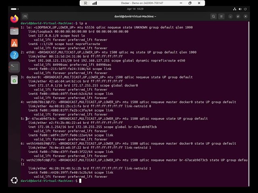Screen dimensions: 258x193
Task: Show applications via Ubuntu logo button
Action: pyautogui.click(x=15, y=180)
